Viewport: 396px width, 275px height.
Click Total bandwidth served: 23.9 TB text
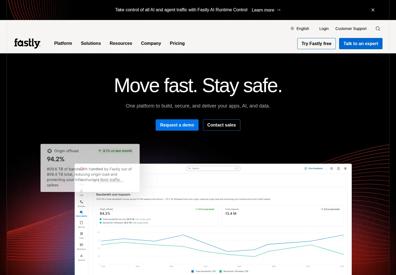point(118,219)
